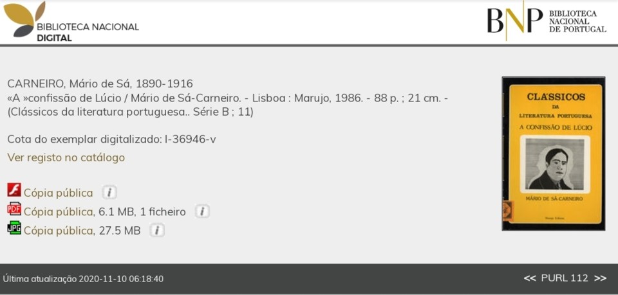Go to previous record with << arrows
This screenshot has width=618, height=295.
pos(530,278)
